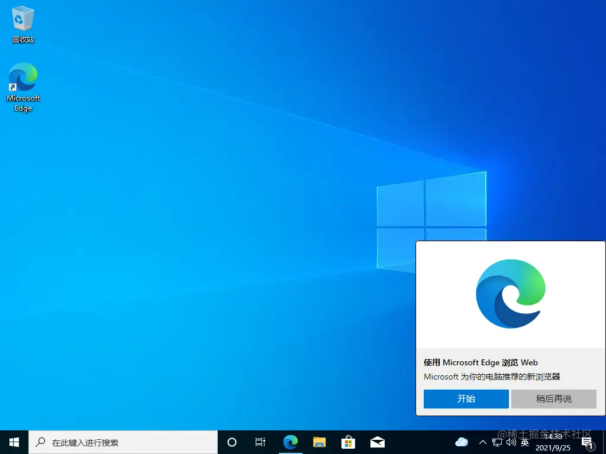The image size is (606, 454).
Task: Open the Recycle Bin (回收站)
Action: (22, 21)
